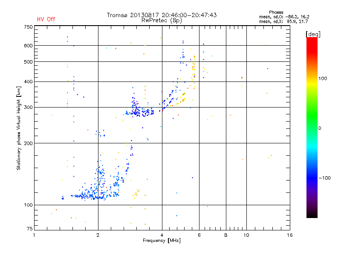Click the y-axis '750' tick label
This screenshot has height=256, width=341.
[28, 27]
